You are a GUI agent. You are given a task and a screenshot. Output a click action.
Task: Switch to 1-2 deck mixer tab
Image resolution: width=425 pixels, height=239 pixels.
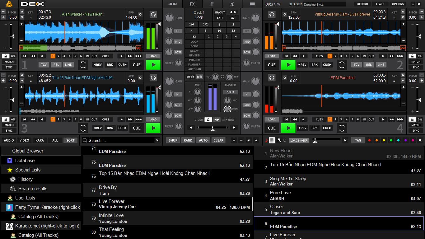[172, 4]
